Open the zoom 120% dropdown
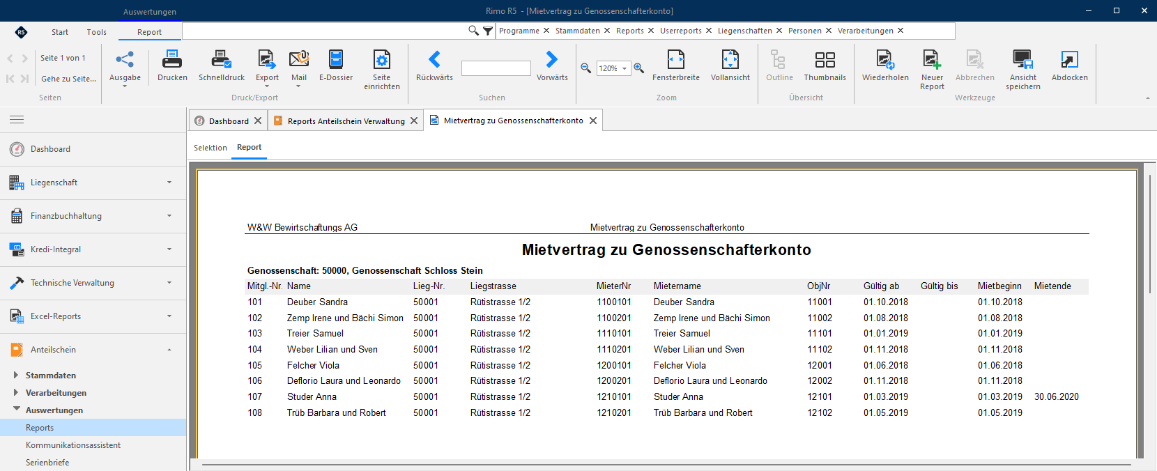 coord(625,68)
